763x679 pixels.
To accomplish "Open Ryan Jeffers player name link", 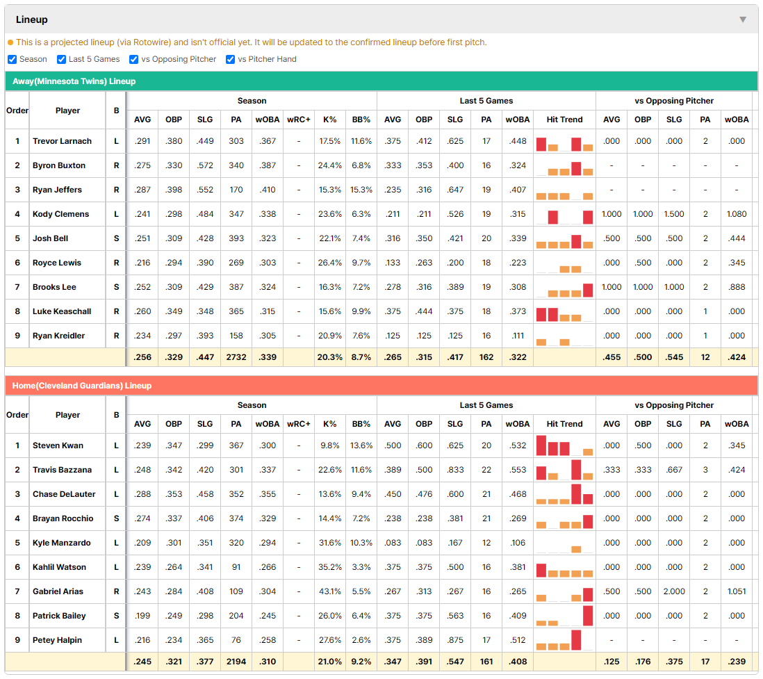I will tap(57, 190).
